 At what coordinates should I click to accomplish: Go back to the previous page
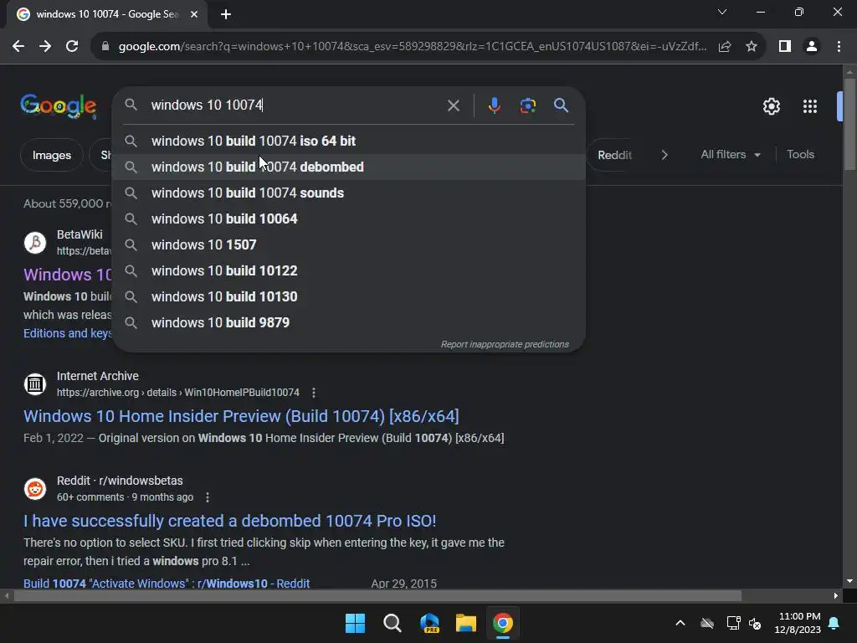coord(18,47)
